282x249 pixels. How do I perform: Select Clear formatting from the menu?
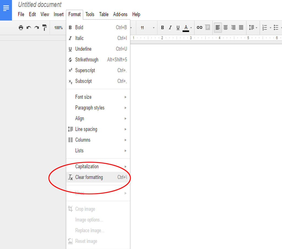(x=89, y=177)
